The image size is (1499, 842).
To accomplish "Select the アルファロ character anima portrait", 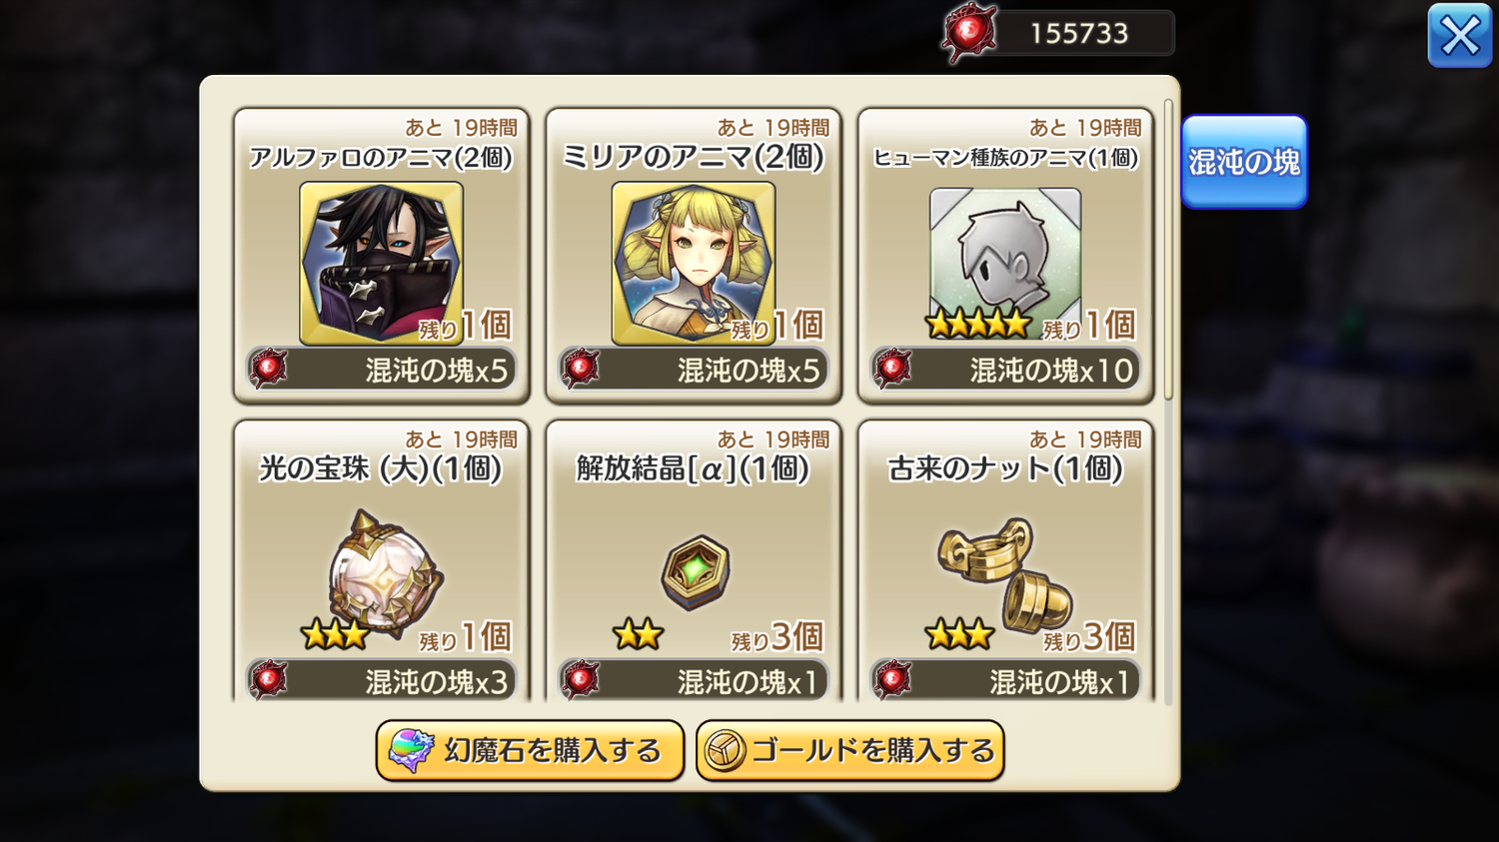I will coord(381,263).
